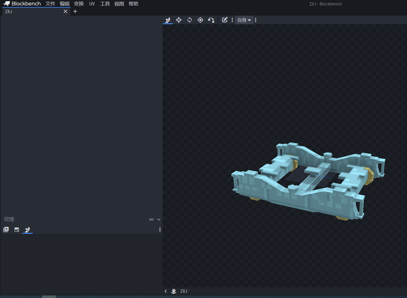The image size is (407, 298).
Task: Click the 3D bogie model in viewport
Action: point(308,181)
